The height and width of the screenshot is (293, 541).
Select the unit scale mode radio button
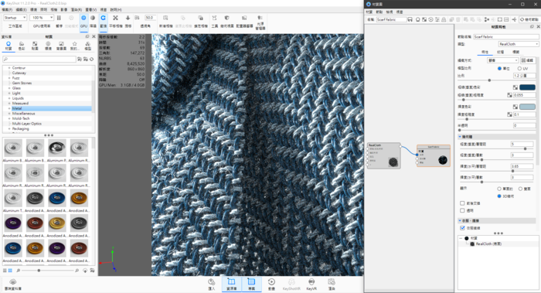pyautogui.click(x=499, y=68)
